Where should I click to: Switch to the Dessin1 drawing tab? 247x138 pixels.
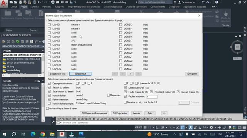[34, 31]
